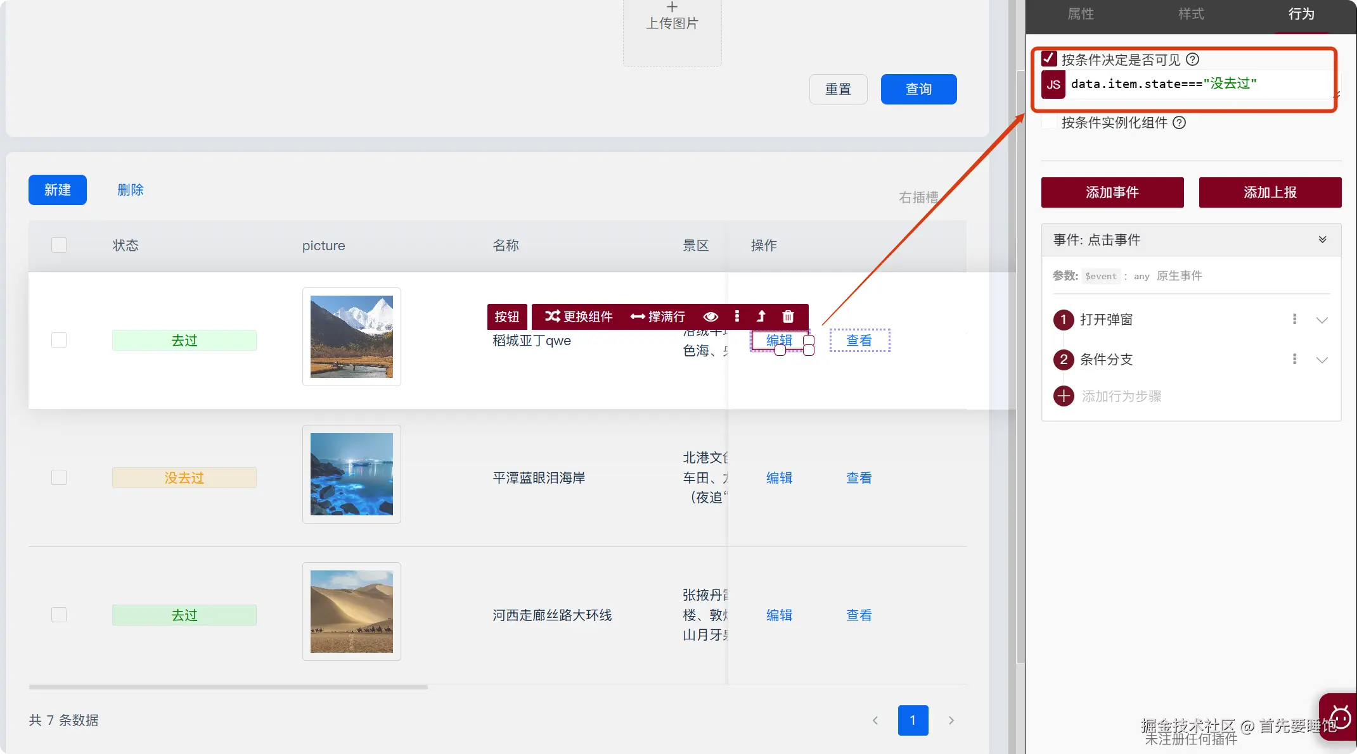The height and width of the screenshot is (754, 1357).
Task: Click the delete trash icon in component toolbar
Action: tap(788, 317)
